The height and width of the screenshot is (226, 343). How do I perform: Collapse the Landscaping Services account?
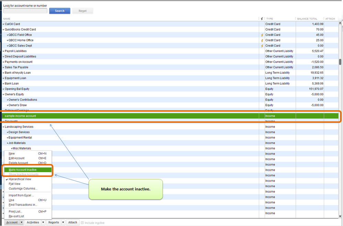(x=3, y=127)
